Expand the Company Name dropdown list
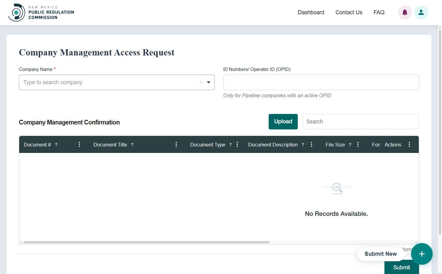This screenshot has height=274, width=442. tap(208, 82)
